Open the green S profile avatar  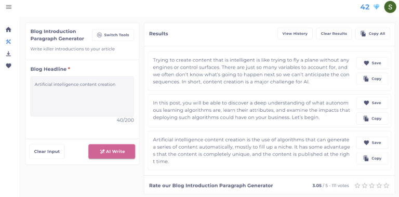[x=390, y=7]
